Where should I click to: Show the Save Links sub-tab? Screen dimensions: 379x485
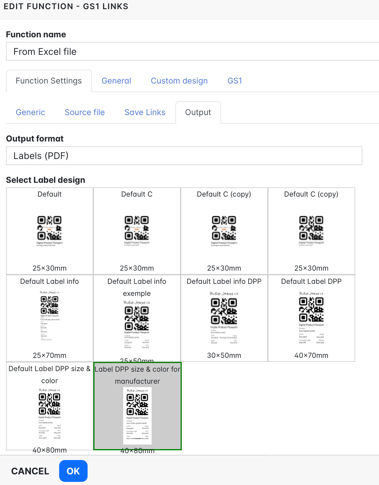point(145,112)
